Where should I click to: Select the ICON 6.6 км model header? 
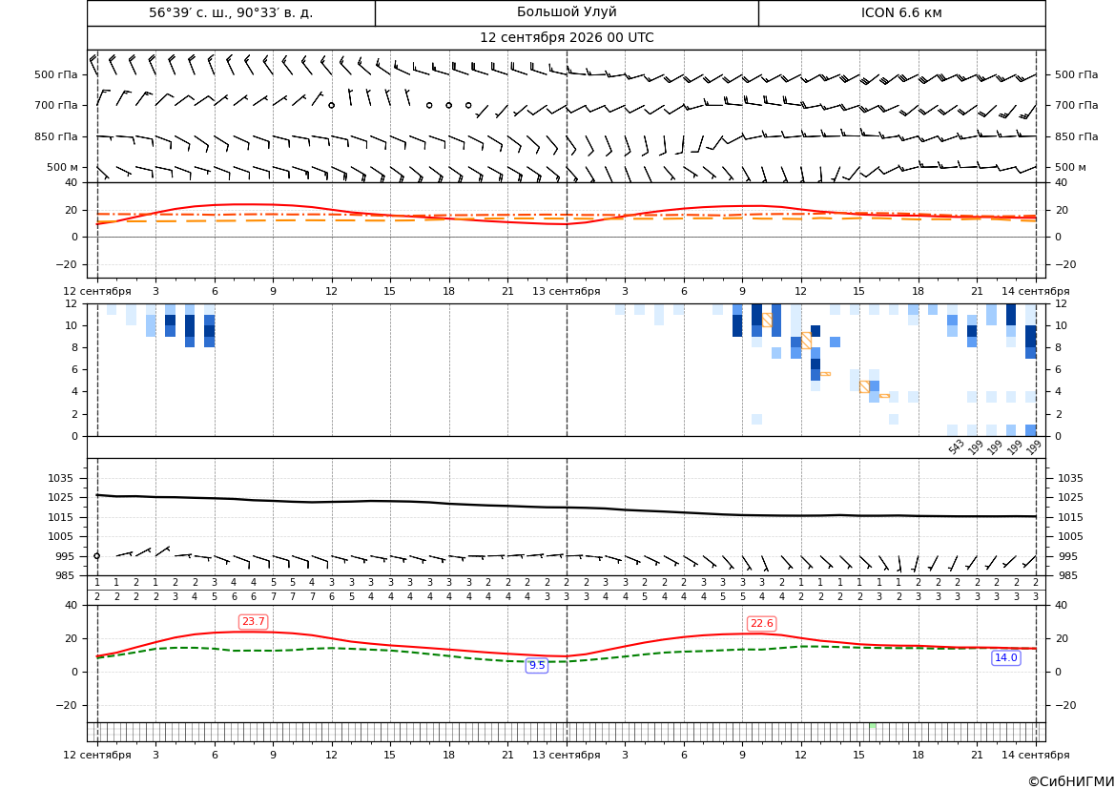coord(901,12)
